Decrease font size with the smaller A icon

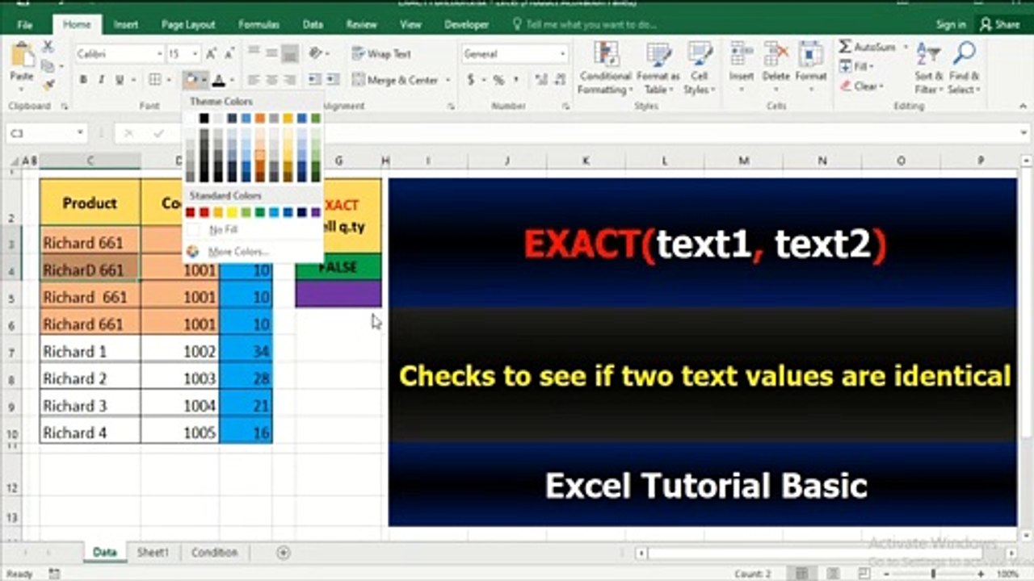(229, 54)
